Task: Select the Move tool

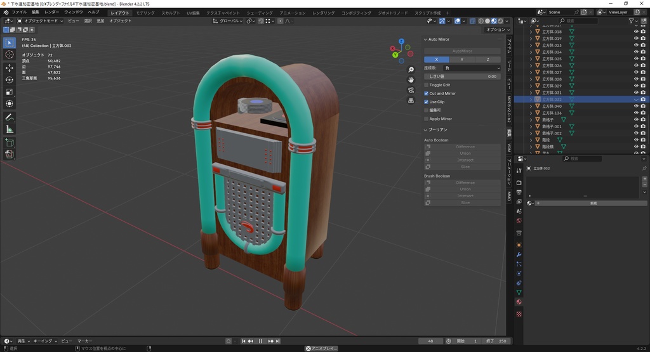Action: coord(9,68)
